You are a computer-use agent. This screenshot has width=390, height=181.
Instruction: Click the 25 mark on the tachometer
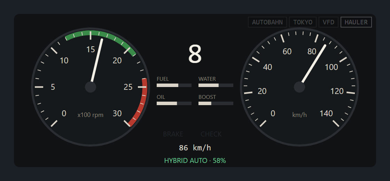128,87
